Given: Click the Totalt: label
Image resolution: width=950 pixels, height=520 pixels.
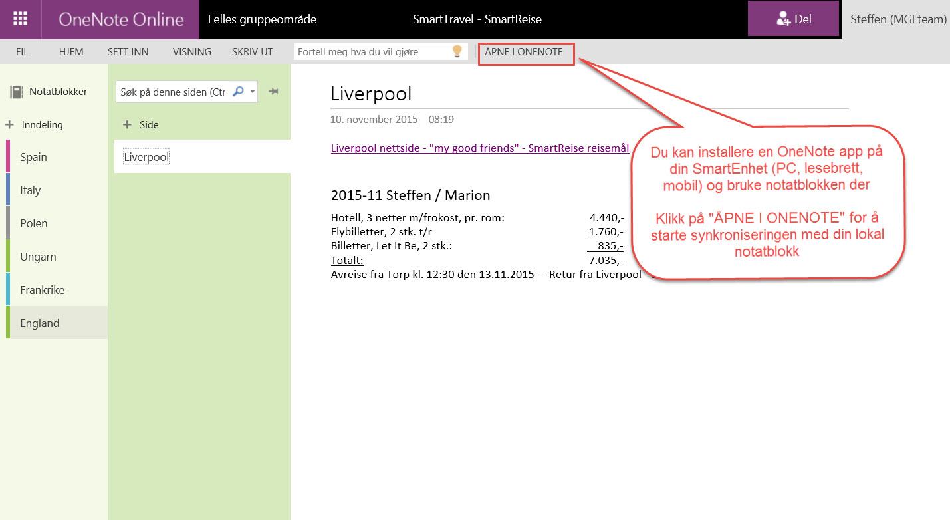Looking at the screenshot, I should point(347,260).
